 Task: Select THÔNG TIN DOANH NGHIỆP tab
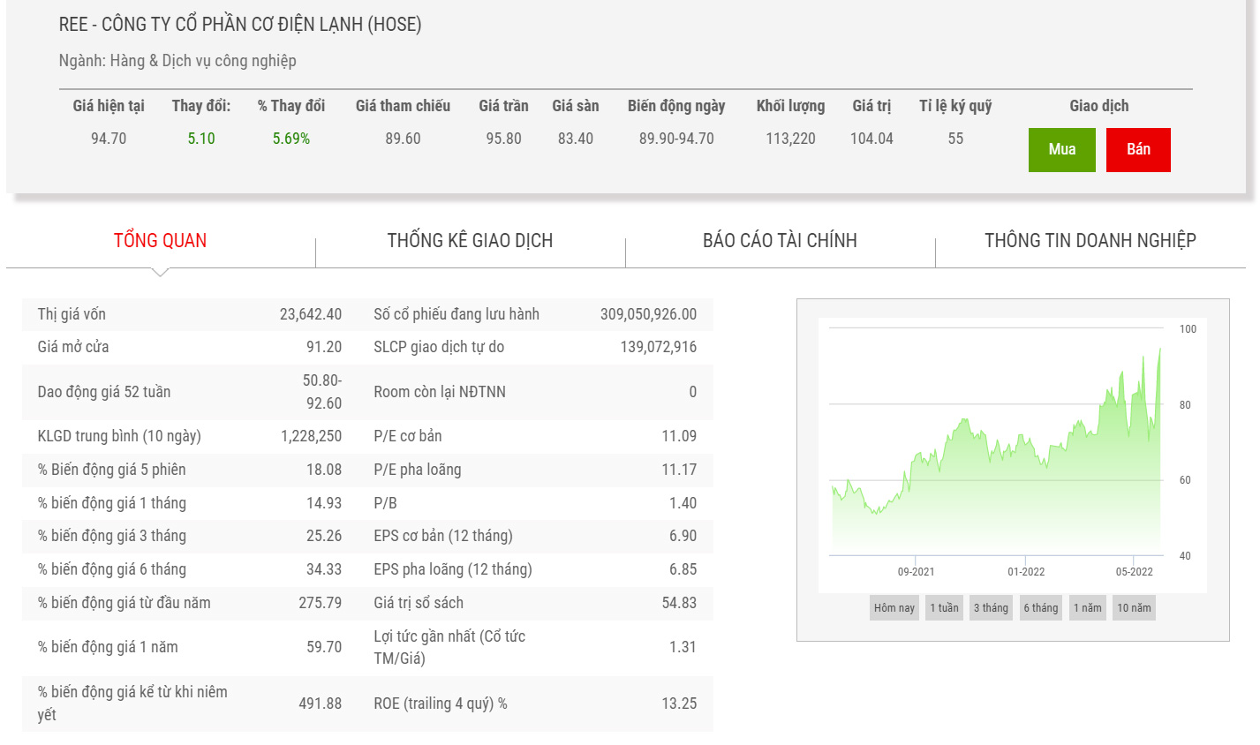click(1090, 241)
